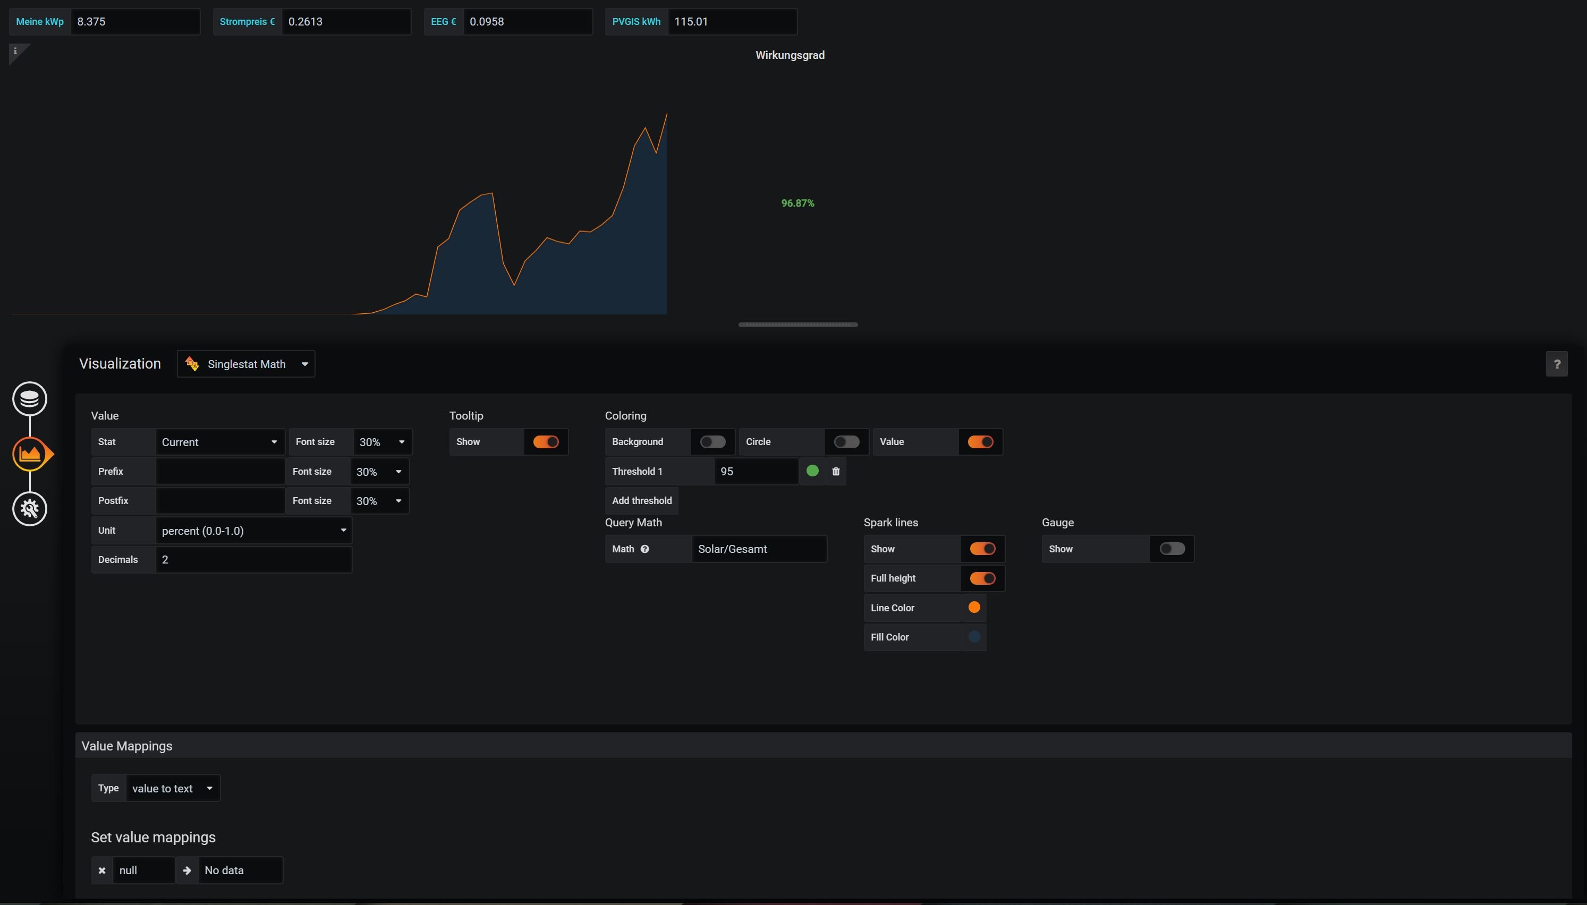Expand the Stat Current dropdown

click(219, 442)
